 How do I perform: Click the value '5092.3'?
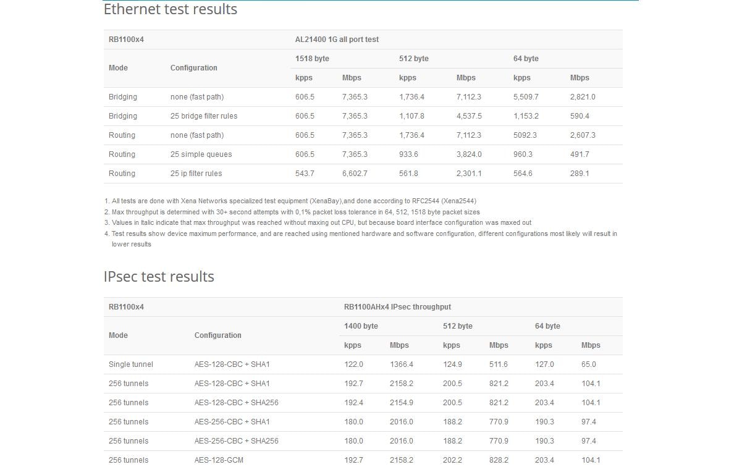[x=525, y=135]
